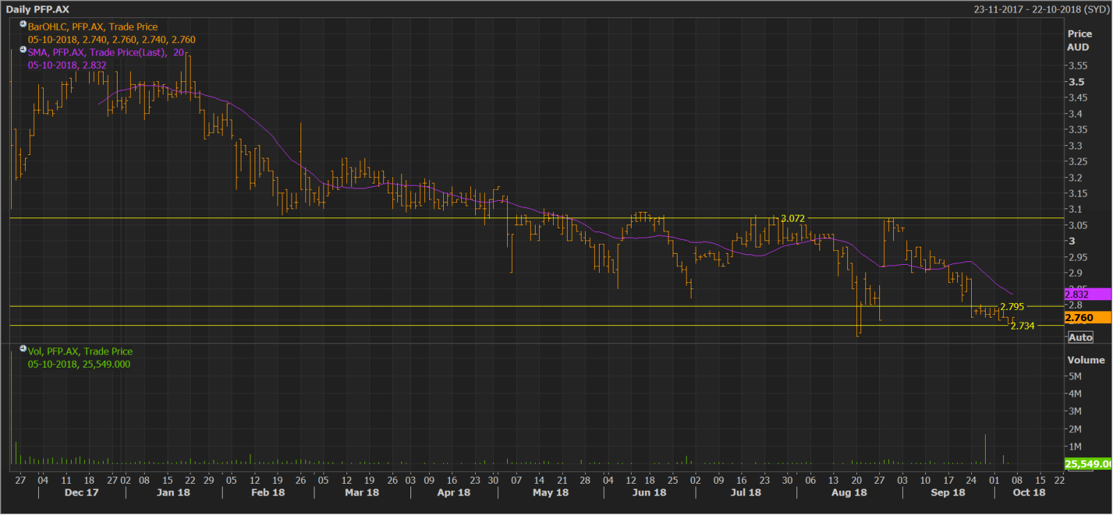Click the volume value '05-10-2018, 25,549.000'

(79, 364)
